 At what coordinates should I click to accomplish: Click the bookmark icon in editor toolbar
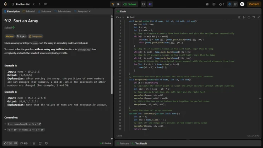244,17
